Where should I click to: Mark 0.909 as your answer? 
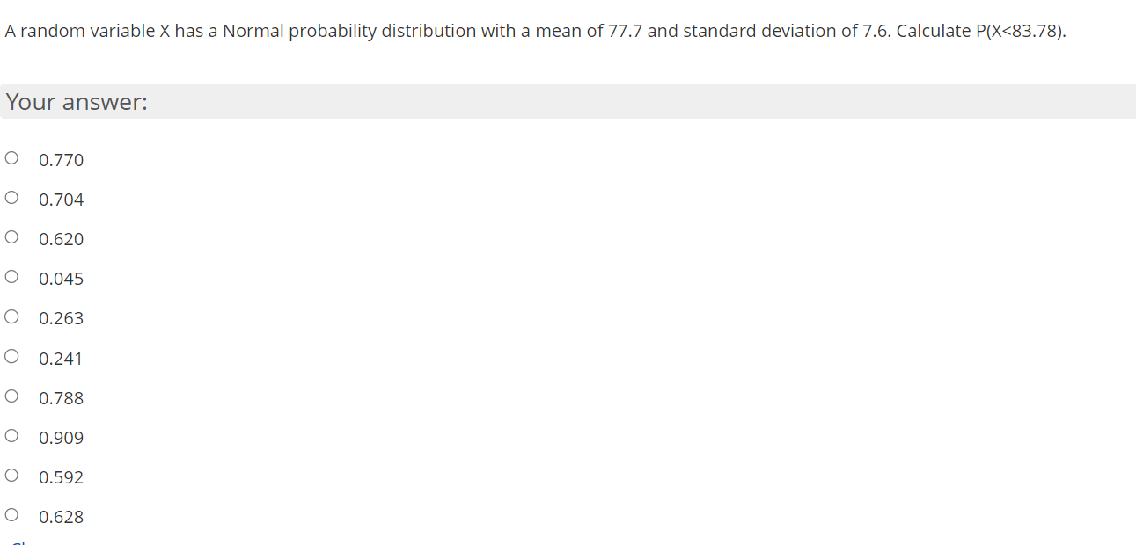click(x=11, y=434)
